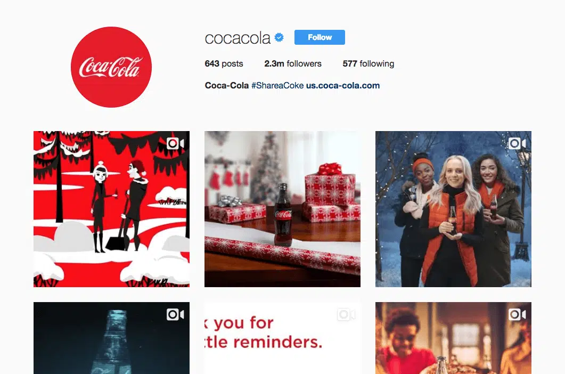Click the cocacola username heading
The width and height of the screenshot is (565, 374).
pyautogui.click(x=238, y=38)
